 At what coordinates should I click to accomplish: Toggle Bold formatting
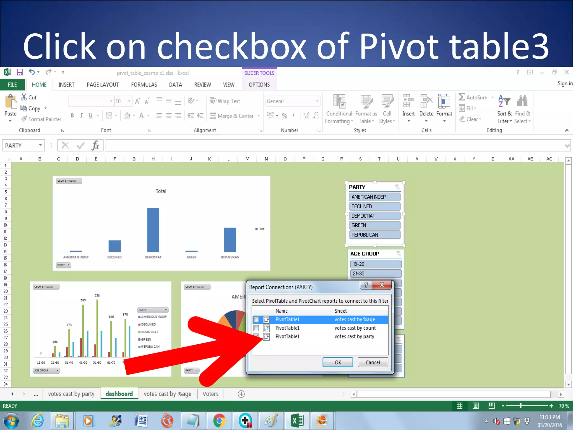pos(72,115)
